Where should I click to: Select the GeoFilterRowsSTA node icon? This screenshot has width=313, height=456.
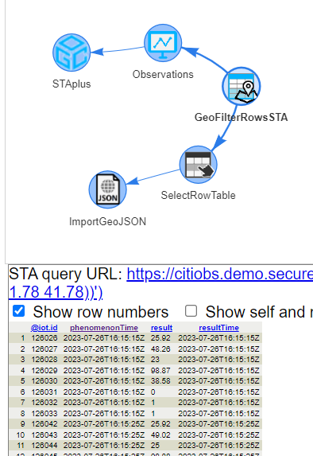[x=242, y=87]
